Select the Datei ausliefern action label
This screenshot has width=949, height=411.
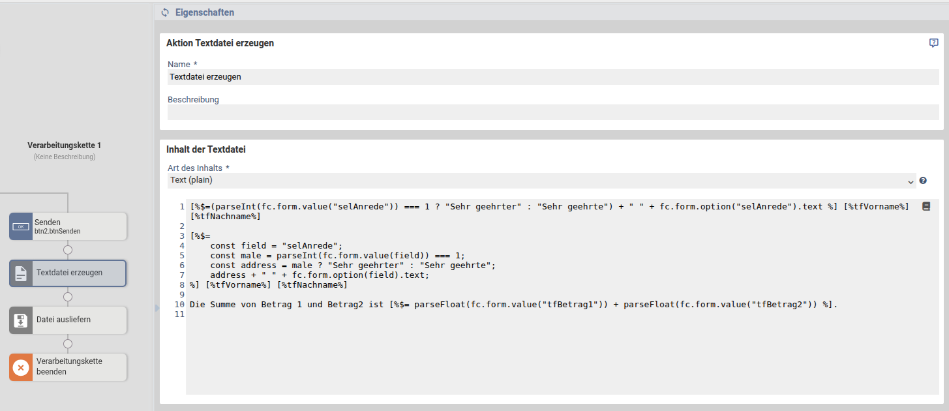63,320
